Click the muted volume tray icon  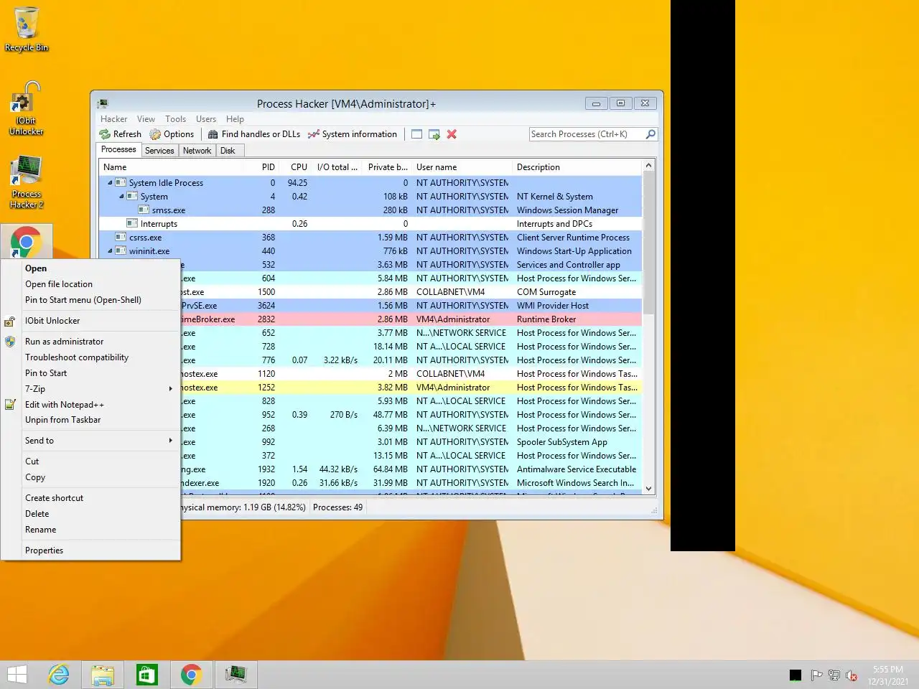(852, 675)
